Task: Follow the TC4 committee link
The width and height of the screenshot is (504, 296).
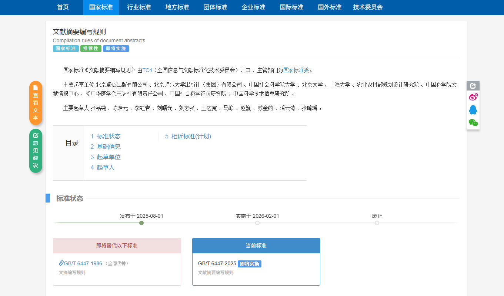Action: [x=147, y=70]
